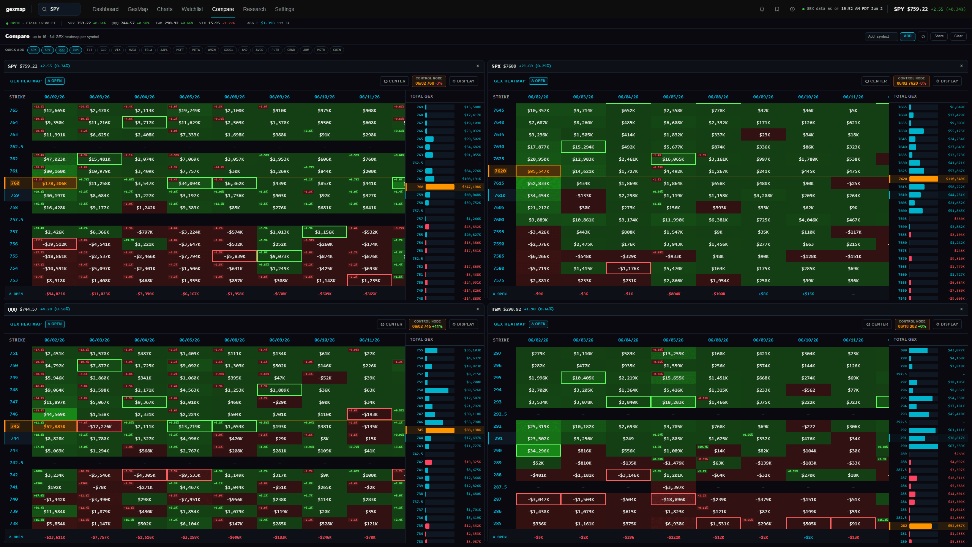
Task: Close the SPX panel
Action: pyautogui.click(x=961, y=66)
